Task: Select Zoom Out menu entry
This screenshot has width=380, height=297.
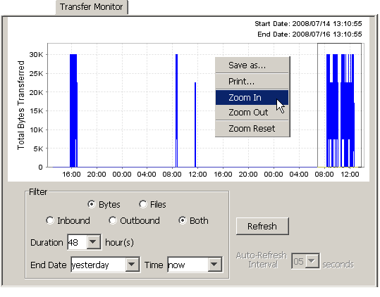Action: (252, 112)
